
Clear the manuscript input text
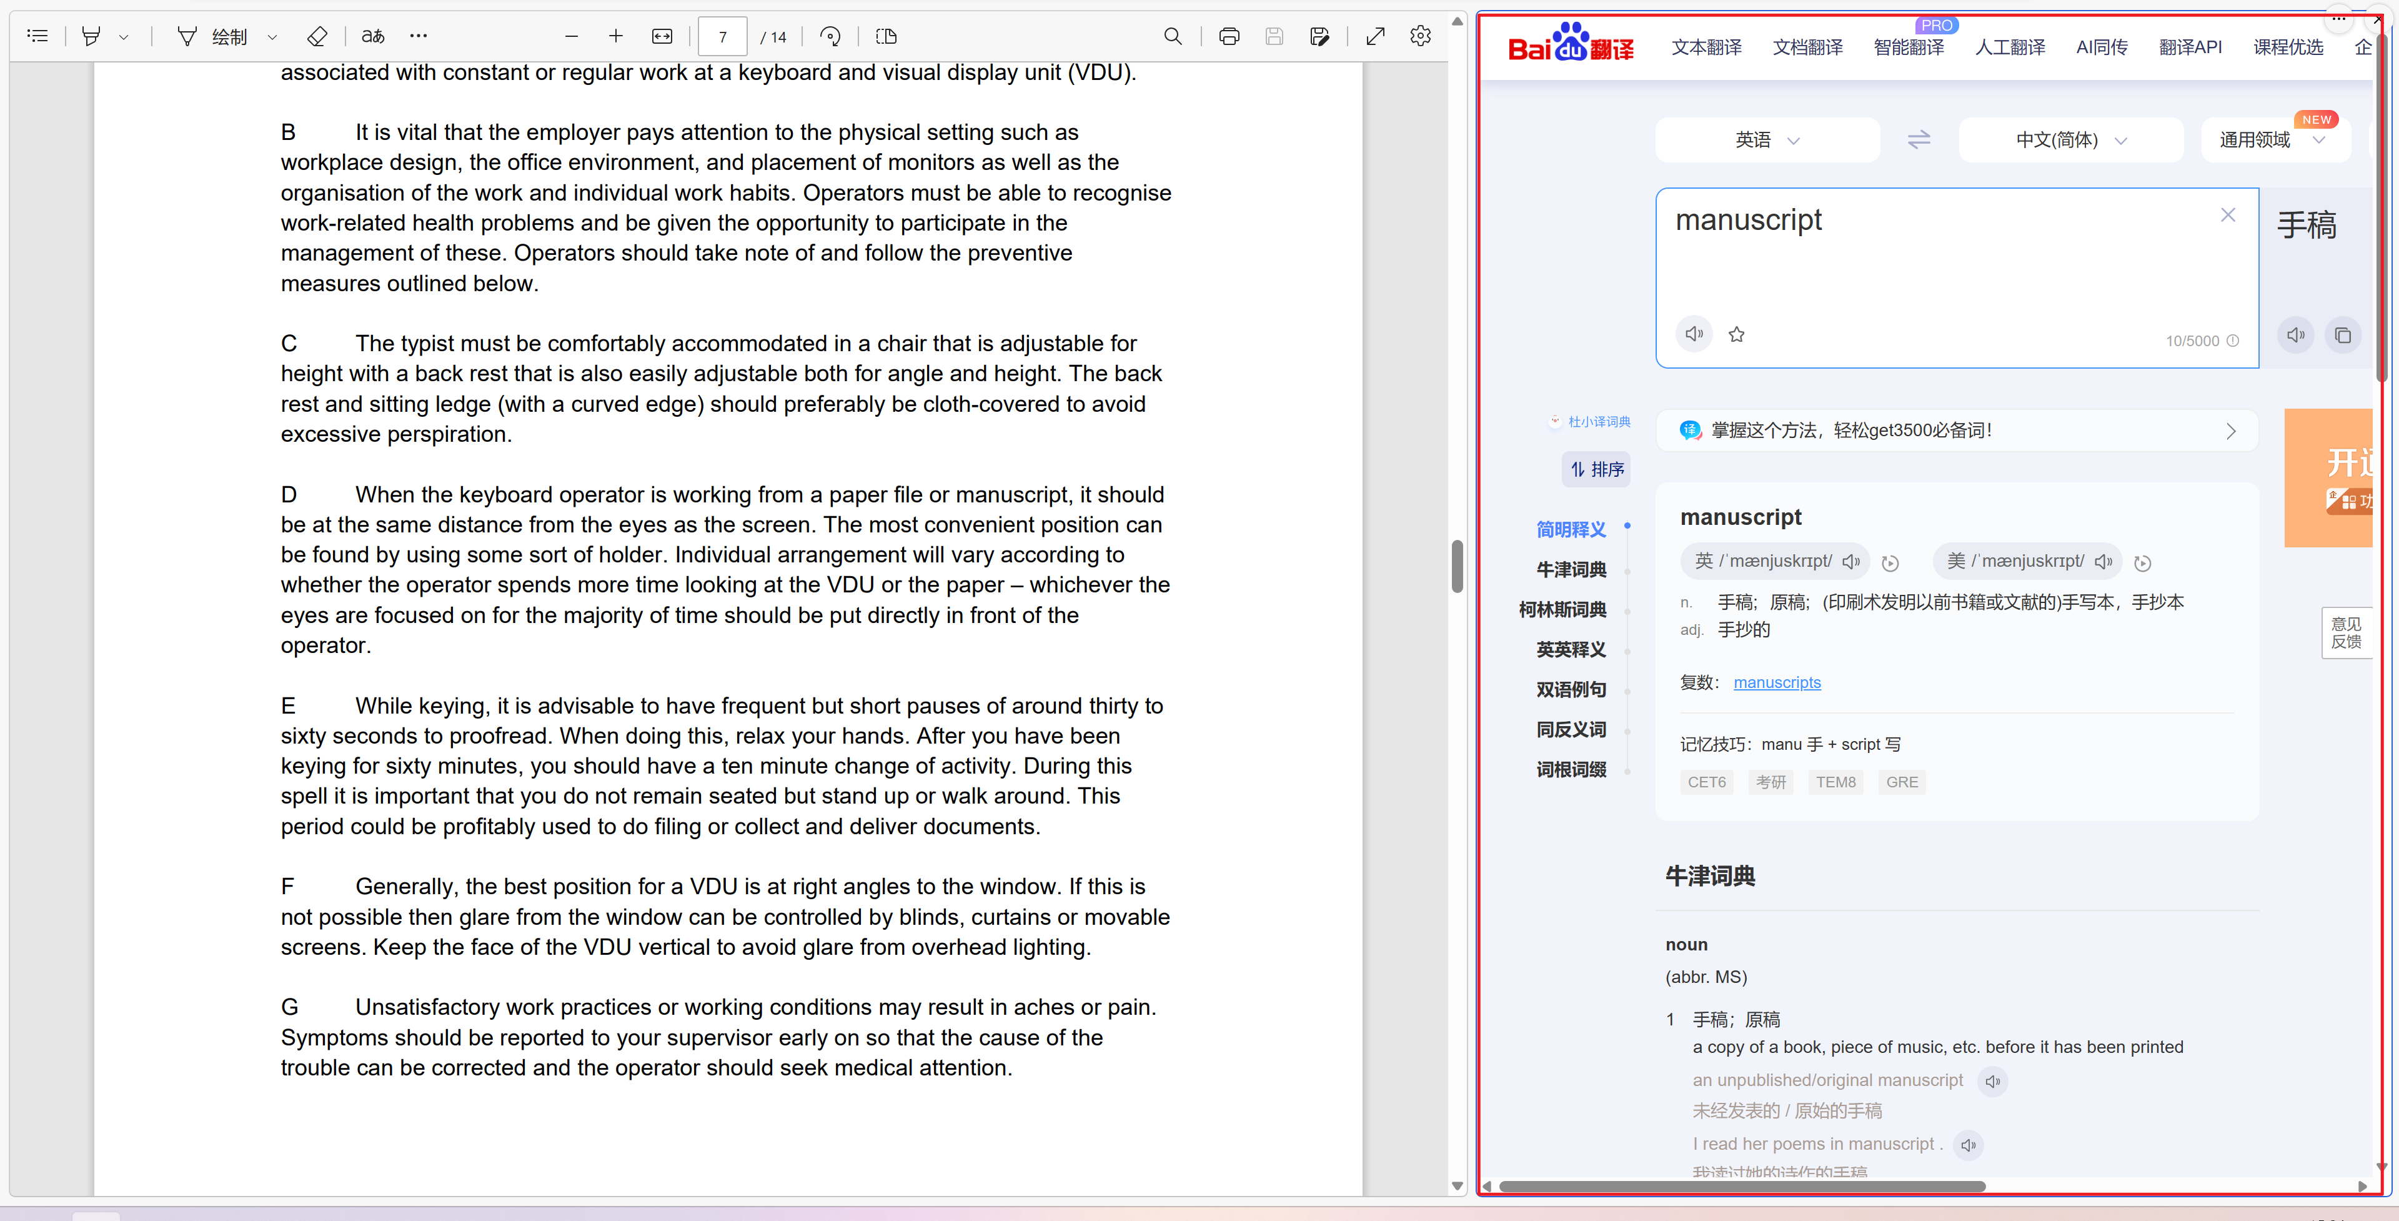click(2227, 215)
